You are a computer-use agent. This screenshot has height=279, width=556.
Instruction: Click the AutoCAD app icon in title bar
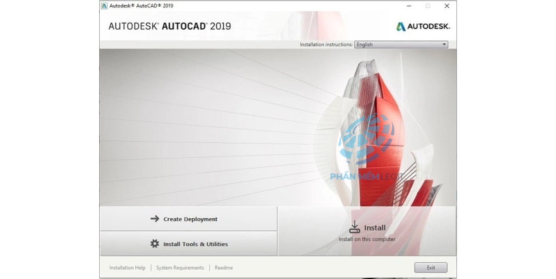(x=104, y=6)
